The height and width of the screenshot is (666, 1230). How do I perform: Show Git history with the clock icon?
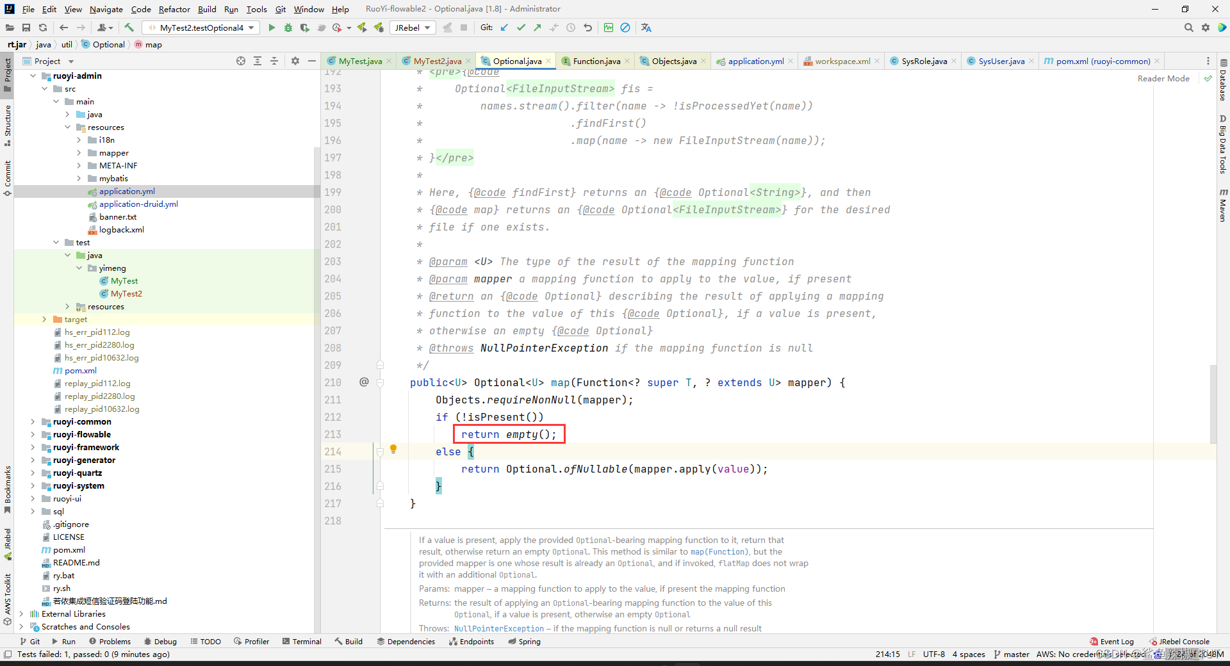[x=571, y=28]
